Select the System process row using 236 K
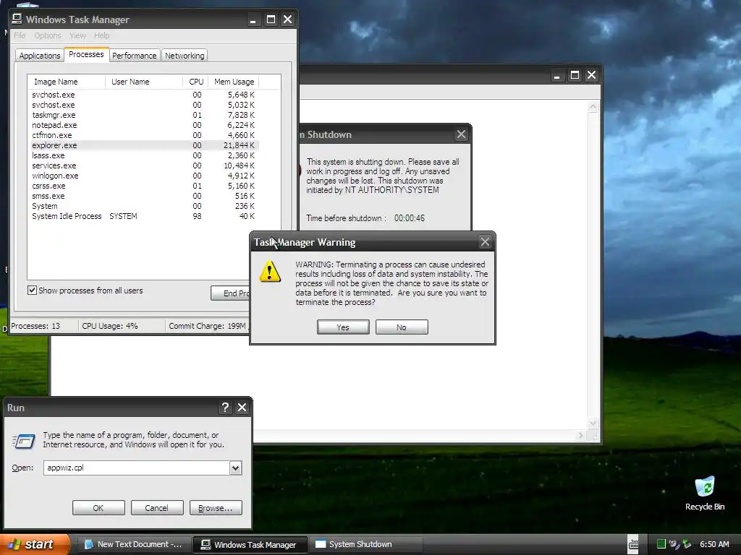The height and width of the screenshot is (555, 741). point(143,206)
